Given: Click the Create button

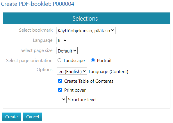Looking at the screenshot, I should click(12, 117).
